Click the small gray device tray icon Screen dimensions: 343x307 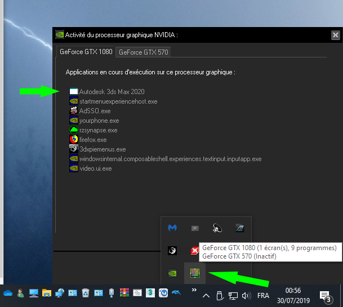[195, 229]
